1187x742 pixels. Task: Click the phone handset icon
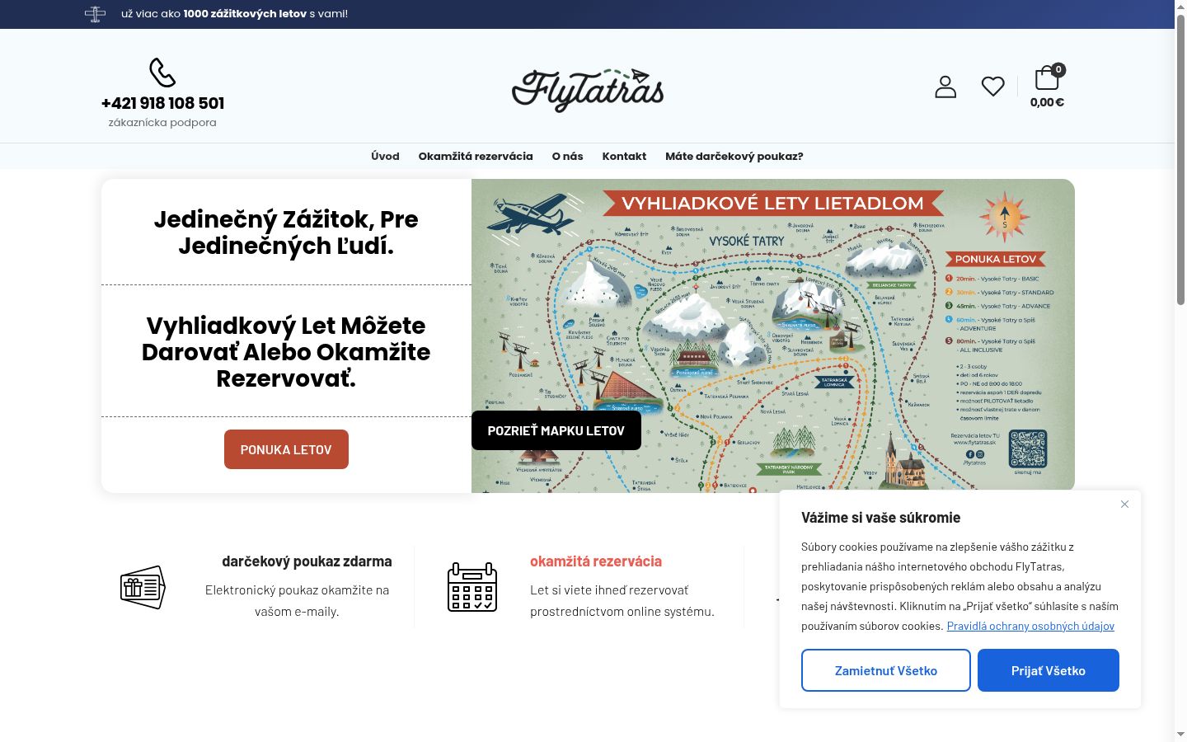(162, 73)
